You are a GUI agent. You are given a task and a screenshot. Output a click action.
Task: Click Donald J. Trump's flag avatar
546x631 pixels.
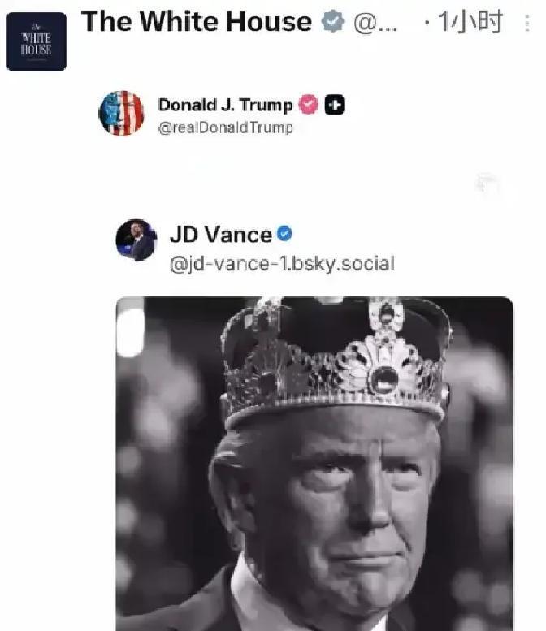121,114
